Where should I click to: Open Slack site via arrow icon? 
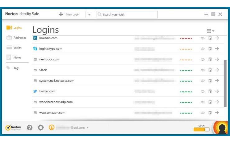217,70
